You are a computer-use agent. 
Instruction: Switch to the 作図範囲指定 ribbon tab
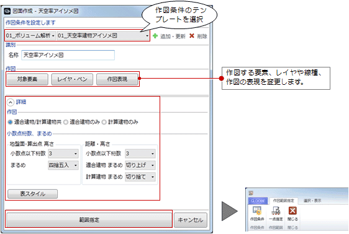284,201
